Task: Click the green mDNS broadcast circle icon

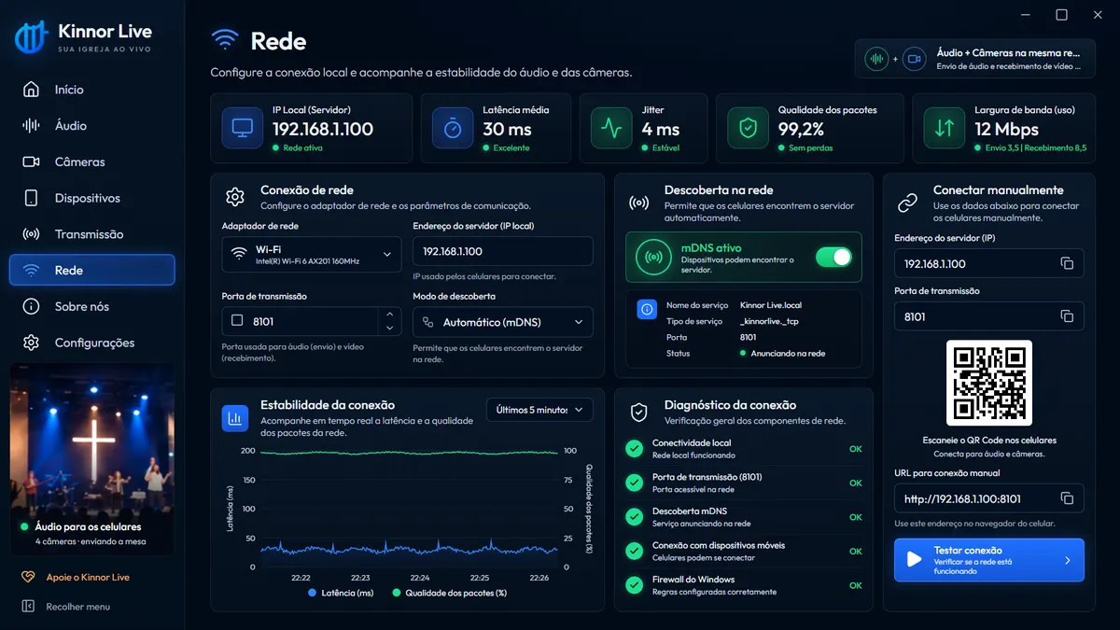Action: pos(653,257)
